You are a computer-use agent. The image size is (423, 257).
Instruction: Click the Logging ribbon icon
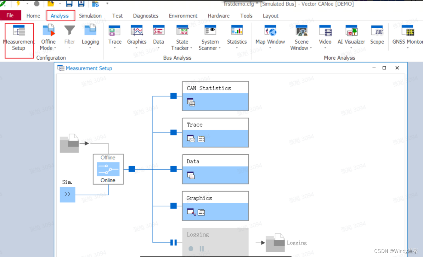tap(90, 30)
